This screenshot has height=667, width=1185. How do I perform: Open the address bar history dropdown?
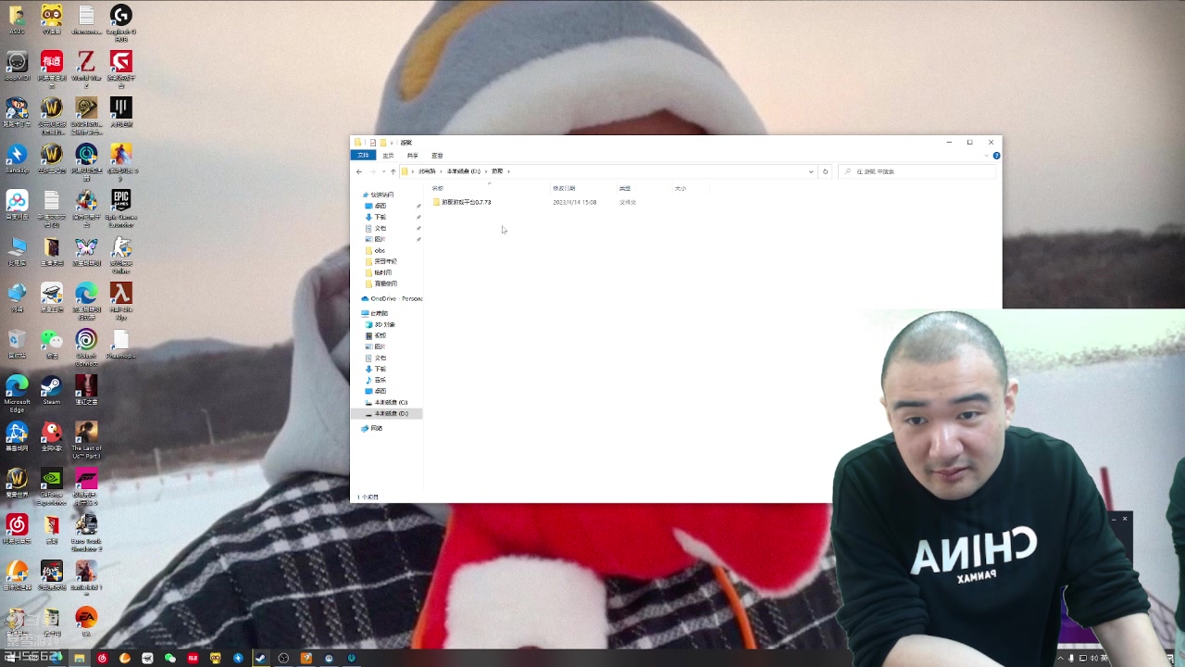coord(811,171)
